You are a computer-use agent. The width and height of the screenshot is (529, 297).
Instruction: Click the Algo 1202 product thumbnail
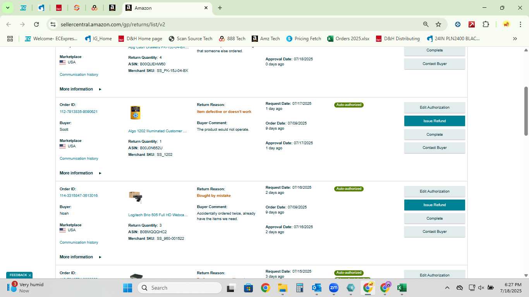click(x=135, y=113)
